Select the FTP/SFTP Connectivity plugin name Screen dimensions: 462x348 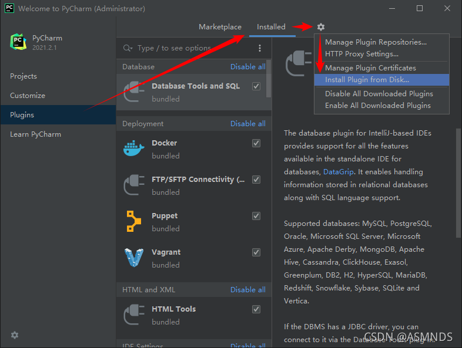198,180
